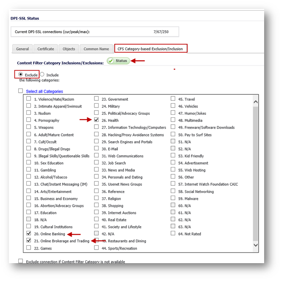Viewport: 282px width, 281px height.
Task: Open the Objects tab
Action: click(68, 49)
